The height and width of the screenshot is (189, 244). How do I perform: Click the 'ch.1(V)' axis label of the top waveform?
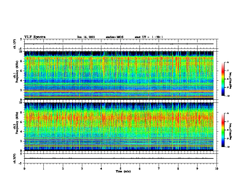pyautogui.click(x=15, y=44)
